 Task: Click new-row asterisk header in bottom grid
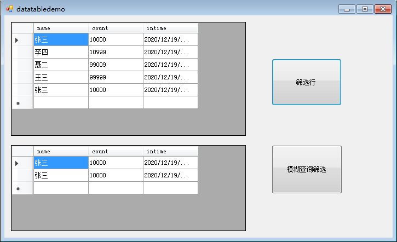22,188
